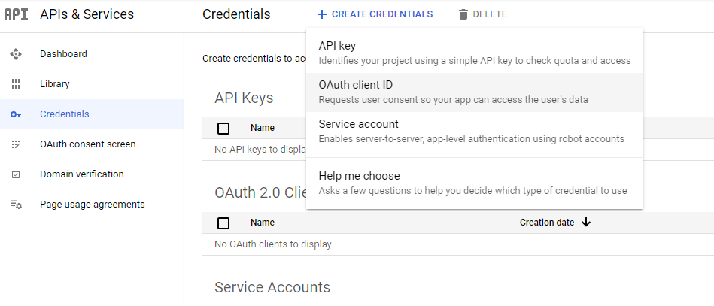Click the OAuth consent screen icon

16,144
